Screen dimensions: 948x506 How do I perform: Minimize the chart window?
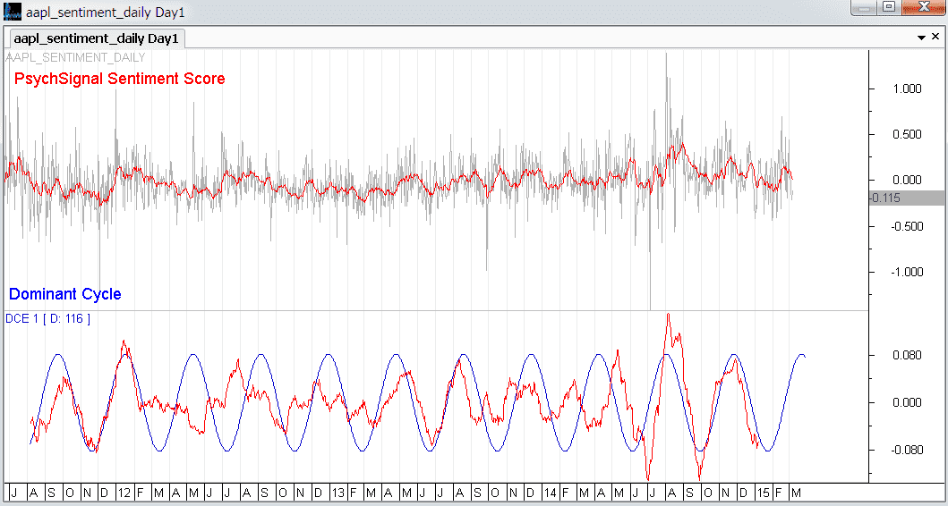(x=863, y=8)
